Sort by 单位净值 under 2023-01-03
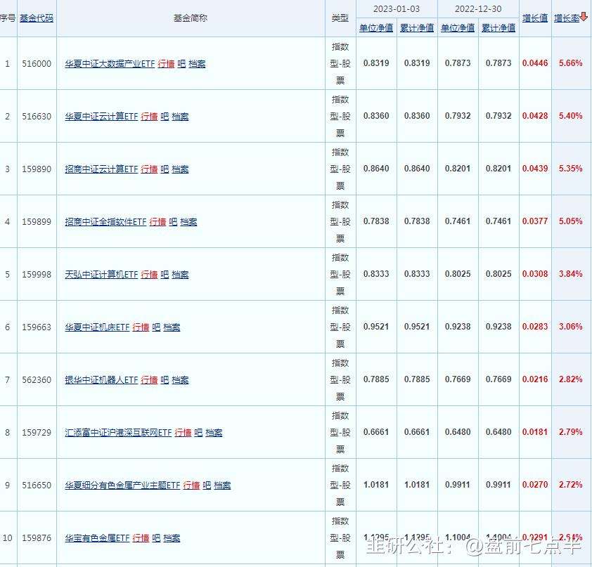 pos(375,27)
